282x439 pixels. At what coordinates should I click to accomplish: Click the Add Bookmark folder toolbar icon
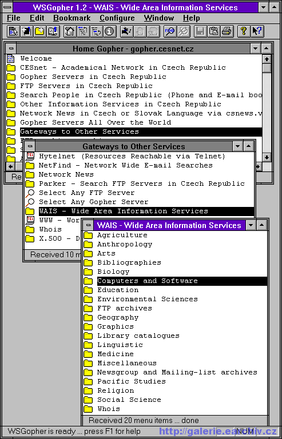coord(40,31)
